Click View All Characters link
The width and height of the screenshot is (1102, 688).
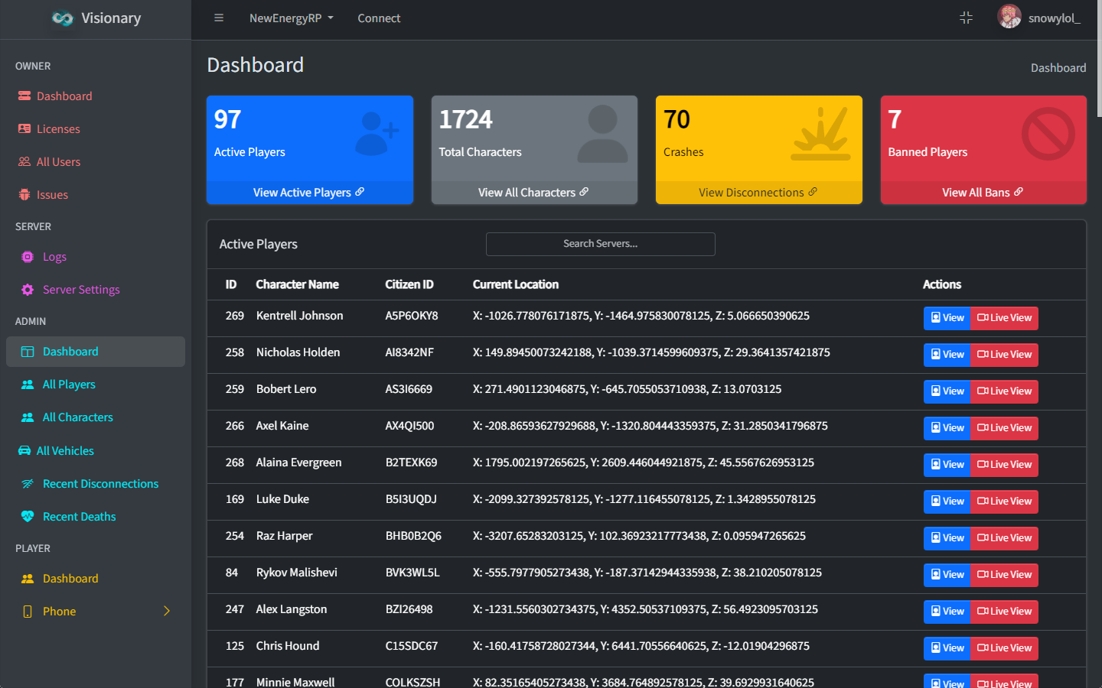(534, 193)
